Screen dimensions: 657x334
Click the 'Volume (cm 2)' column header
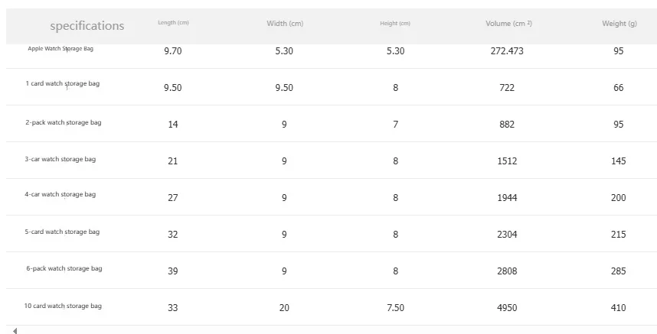[x=508, y=24]
